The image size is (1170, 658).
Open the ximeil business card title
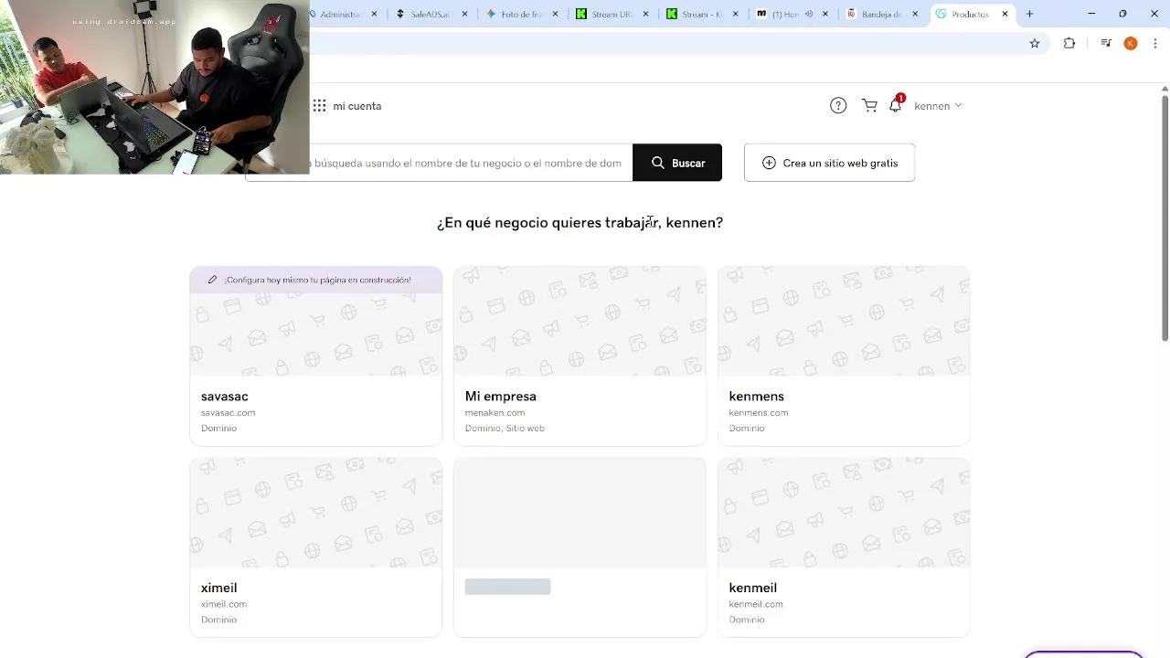[x=219, y=588]
